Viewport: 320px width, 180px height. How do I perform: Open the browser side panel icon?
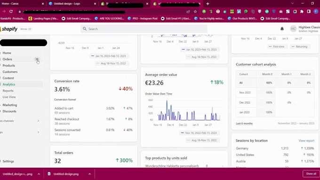309,11
